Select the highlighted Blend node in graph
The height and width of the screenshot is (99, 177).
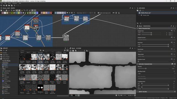66,38
